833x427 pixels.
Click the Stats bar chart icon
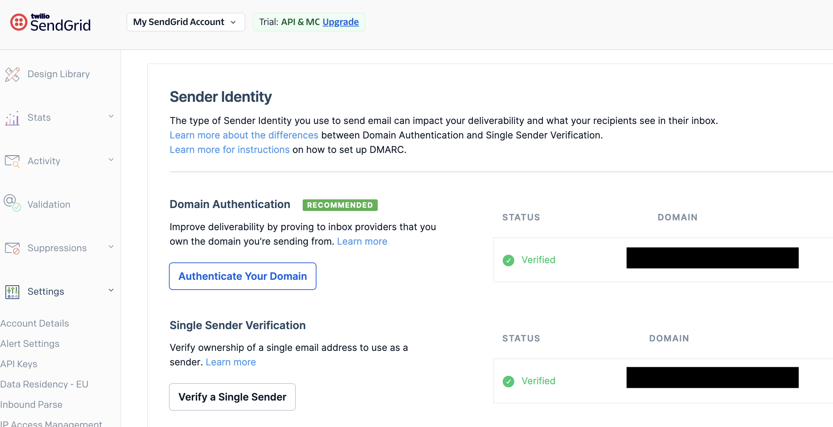click(x=12, y=118)
